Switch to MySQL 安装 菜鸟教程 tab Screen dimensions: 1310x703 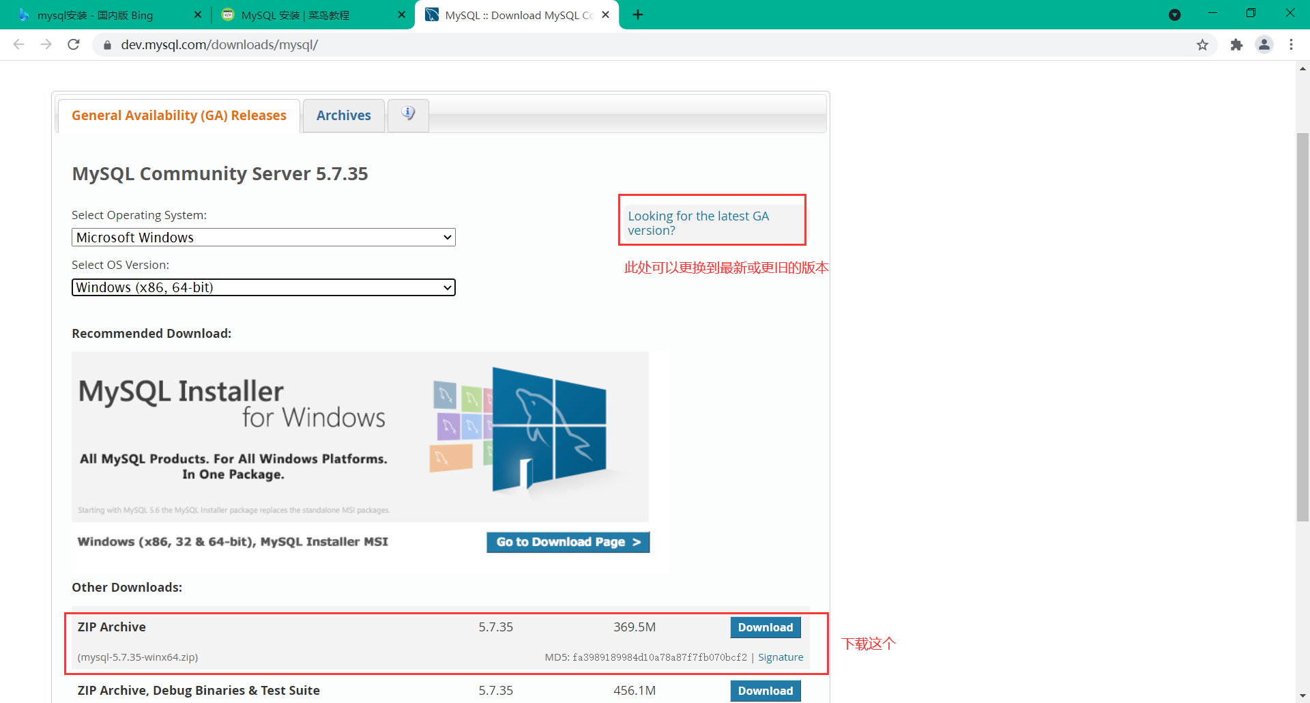pos(312,15)
